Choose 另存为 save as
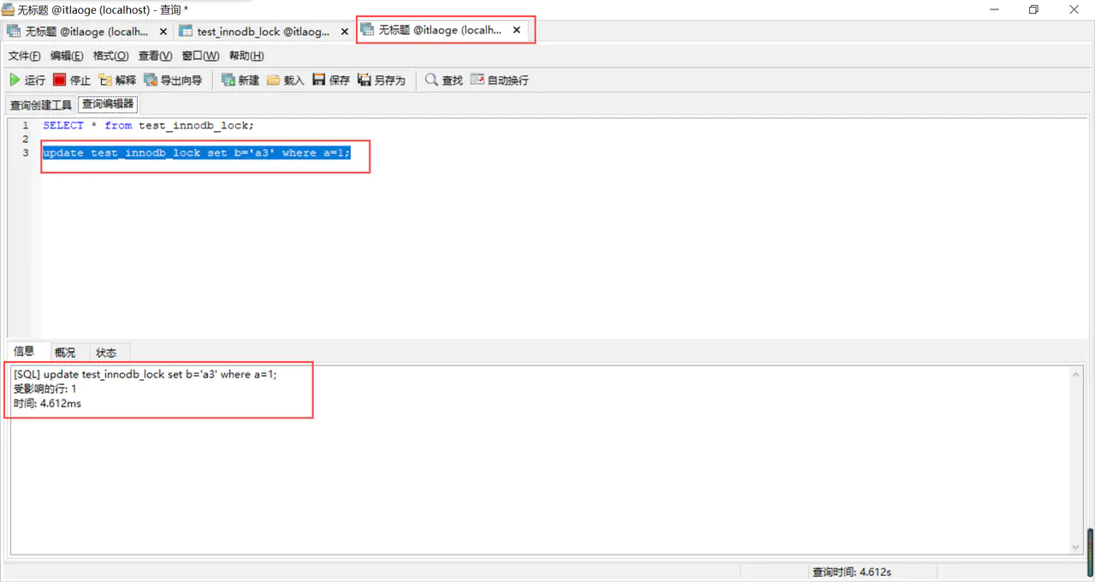Viewport: 1095px width, 582px height. (x=382, y=80)
